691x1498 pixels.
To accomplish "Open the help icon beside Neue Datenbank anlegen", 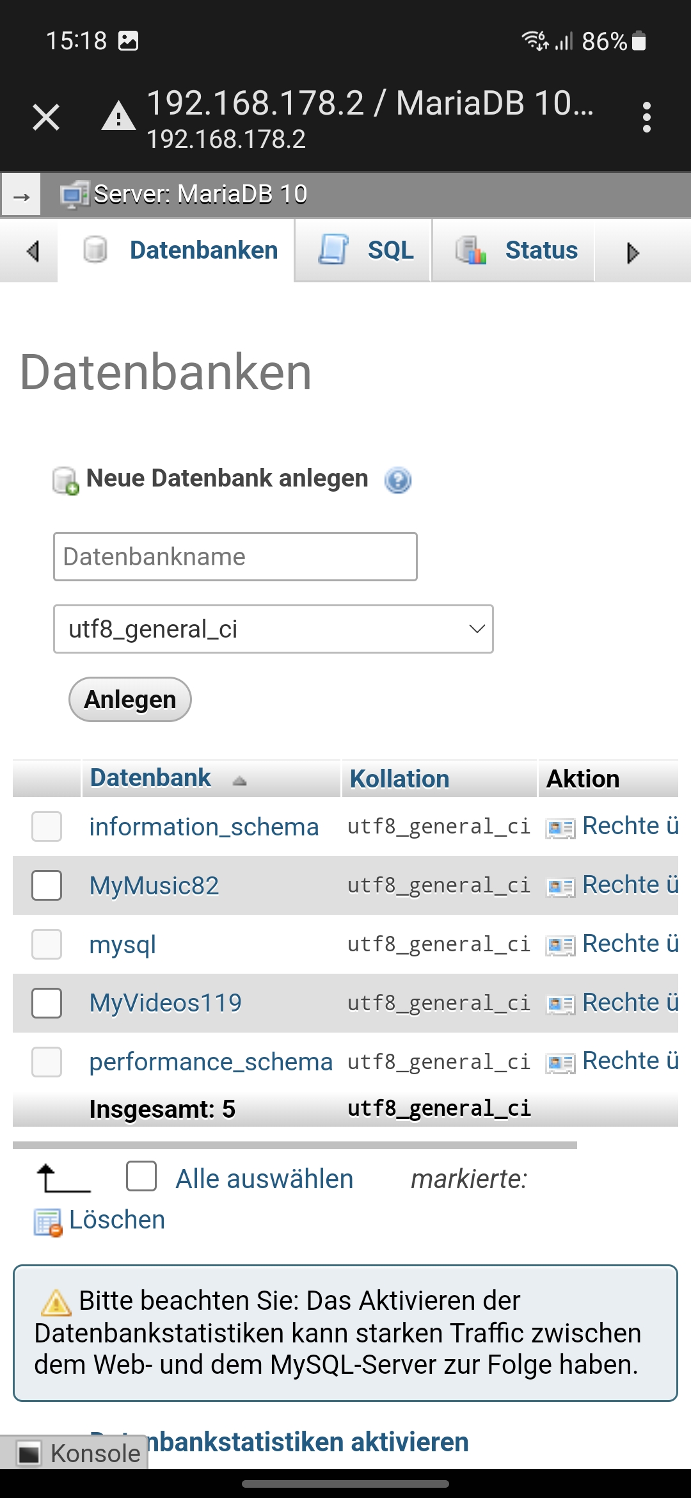I will coord(397,480).
